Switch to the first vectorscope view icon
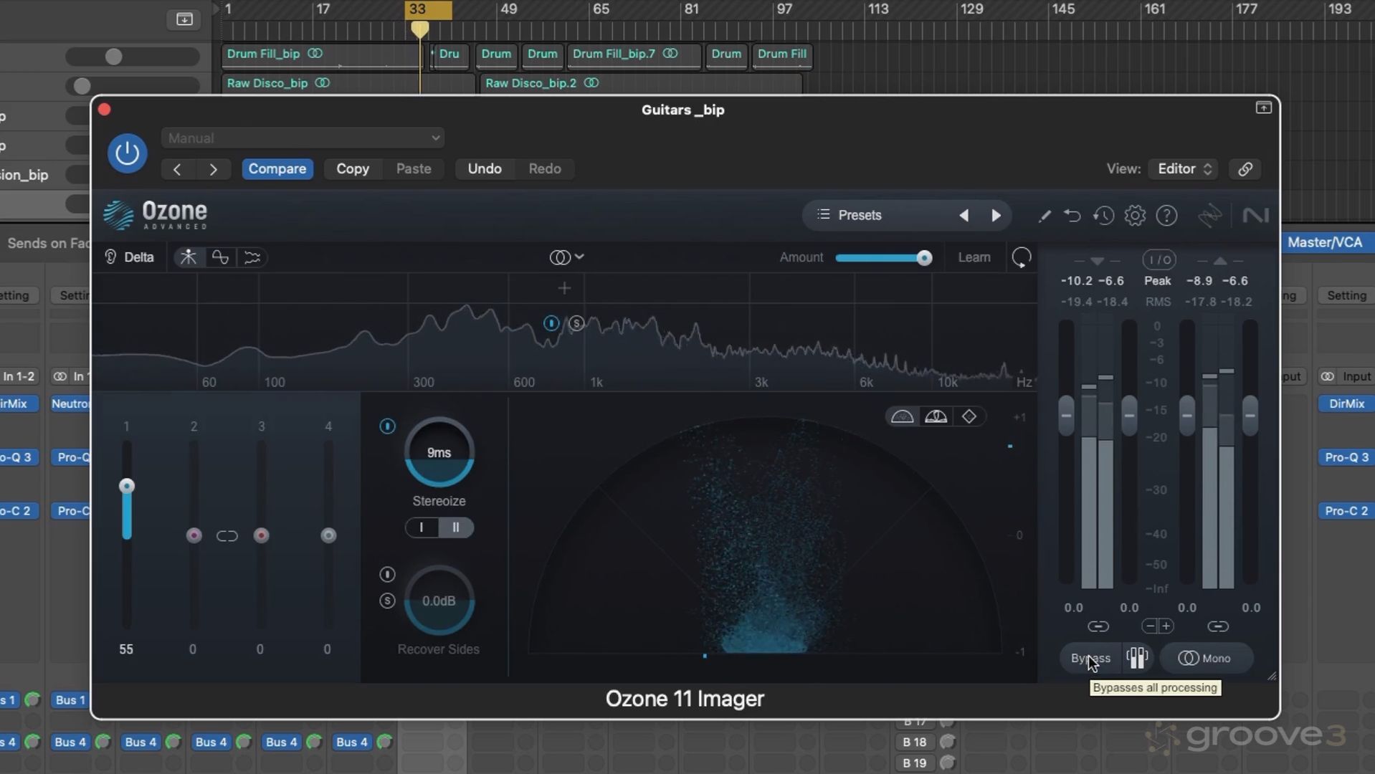Image resolution: width=1375 pixels, height=774 pixels. [x=903, y=416]
